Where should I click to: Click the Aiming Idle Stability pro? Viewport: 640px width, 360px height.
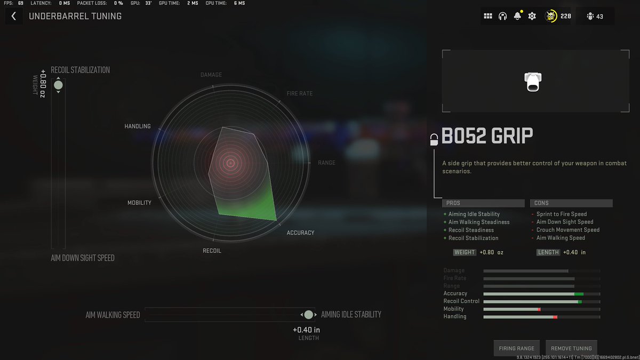click(x=474, y=214)
